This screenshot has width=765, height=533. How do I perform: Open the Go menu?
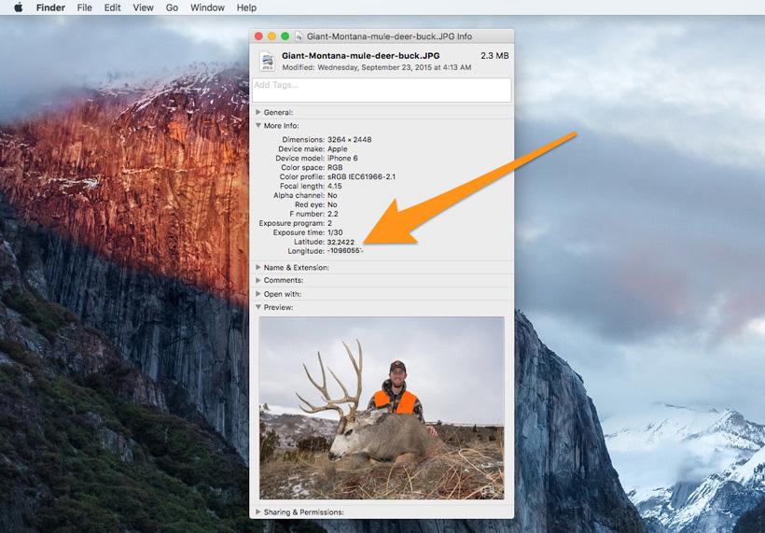tap(172, 7)
